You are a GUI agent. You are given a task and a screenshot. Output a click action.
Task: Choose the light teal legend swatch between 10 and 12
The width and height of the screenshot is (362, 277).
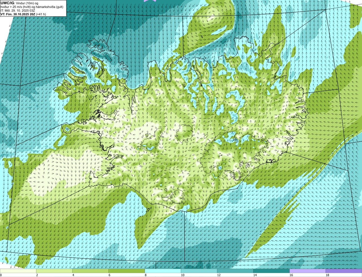199,271
